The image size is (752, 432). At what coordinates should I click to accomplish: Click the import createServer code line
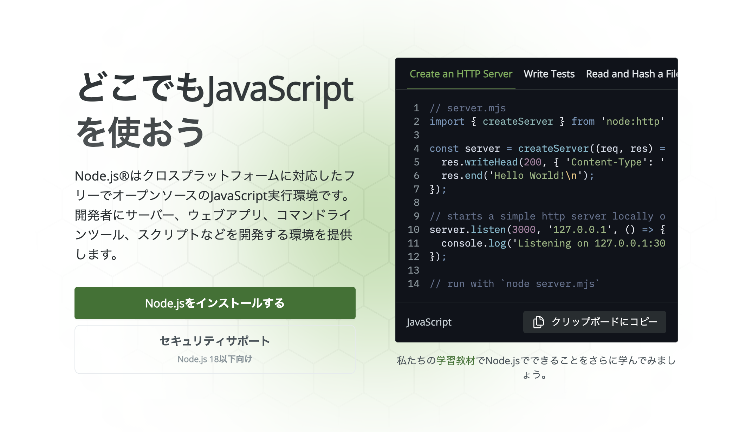[x=546, y=122]
